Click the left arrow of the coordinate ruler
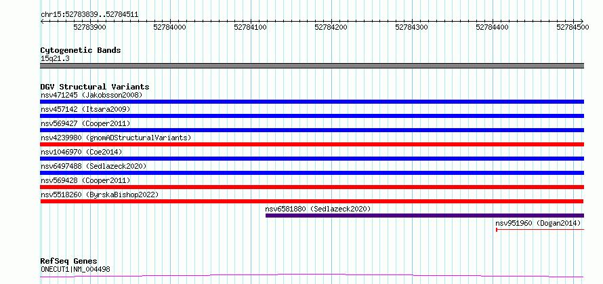This screenshot has width=603, height=284. (42, 21)
